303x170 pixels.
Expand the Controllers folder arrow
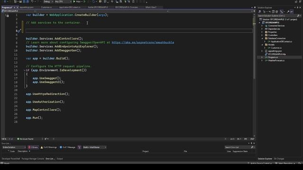[262, 35]
